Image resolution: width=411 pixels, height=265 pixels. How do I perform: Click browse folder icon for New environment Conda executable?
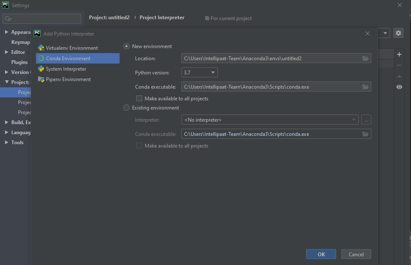pyautogui.click(x=365, y=87)
